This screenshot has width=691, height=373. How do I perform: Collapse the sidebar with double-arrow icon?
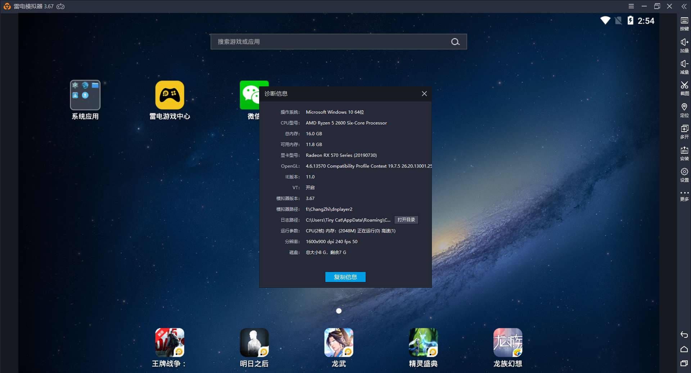684,6
